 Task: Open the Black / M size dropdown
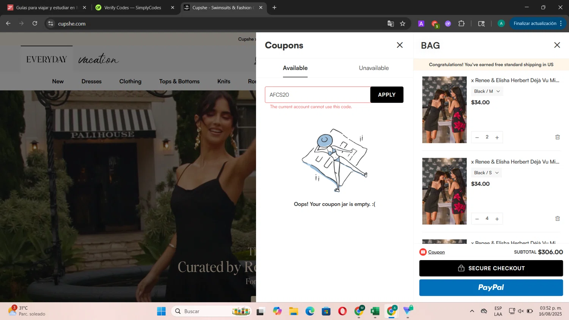coord(487,91)
